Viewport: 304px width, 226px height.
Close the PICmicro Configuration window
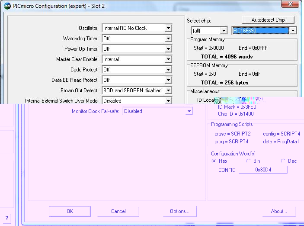[290, 4]
